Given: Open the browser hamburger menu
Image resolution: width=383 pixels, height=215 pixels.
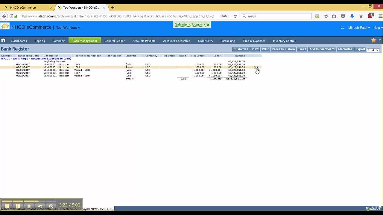Looking at the screenshot, I should tap(380, 16).
